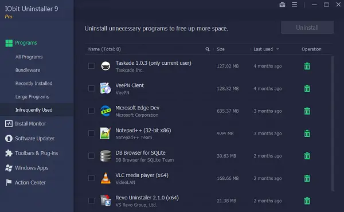Select the Revo Uninstaller 2.1.0 (x64) name

(x=147, y=198)
